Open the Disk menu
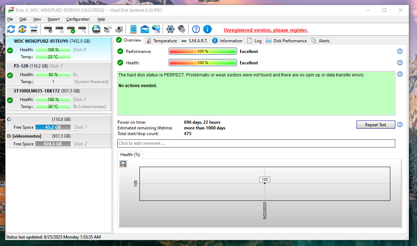 pos(23,19)
